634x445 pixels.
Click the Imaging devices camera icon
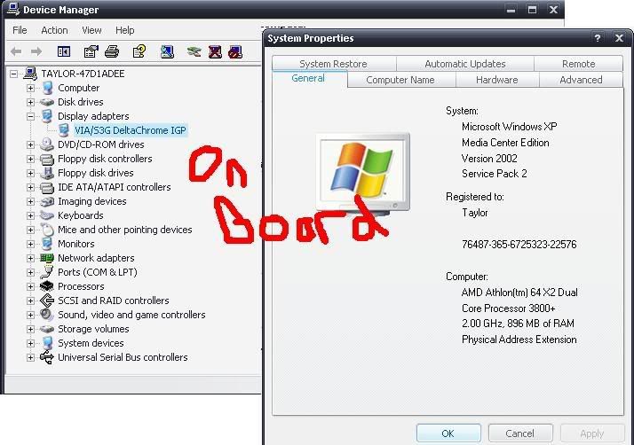click(47, 201)
